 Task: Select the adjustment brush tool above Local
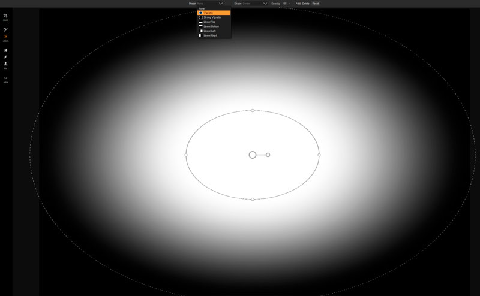pos(5,29)
